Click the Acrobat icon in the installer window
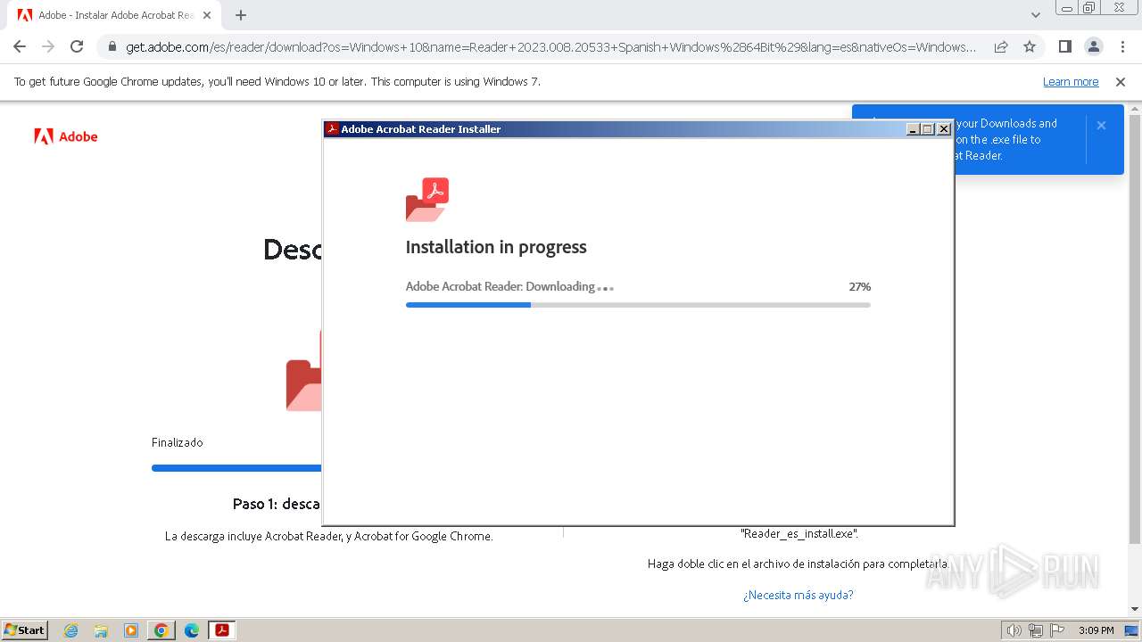The image size is (1142, 642). click(x=427, y=199)
